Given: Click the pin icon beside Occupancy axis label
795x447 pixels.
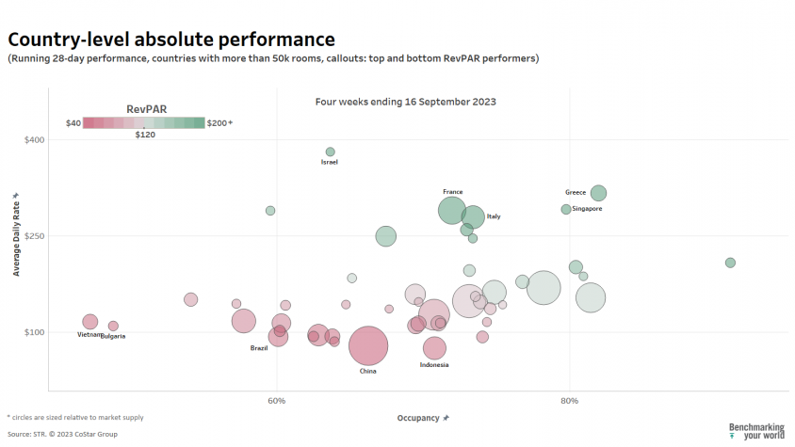Looking at the screenshot, I should pos(446,418).
